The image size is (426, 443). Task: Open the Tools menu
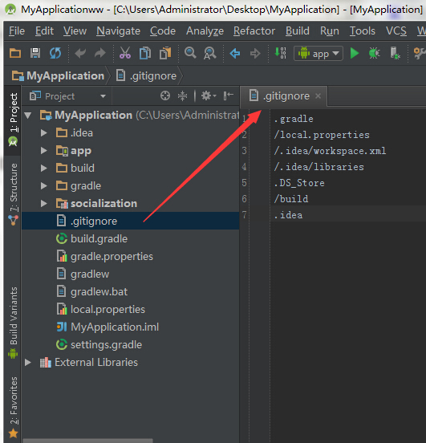point(363,30)
